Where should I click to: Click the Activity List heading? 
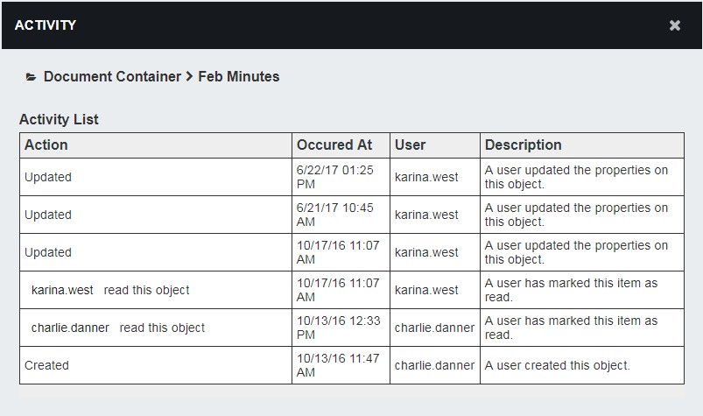(x=59, y=120)
